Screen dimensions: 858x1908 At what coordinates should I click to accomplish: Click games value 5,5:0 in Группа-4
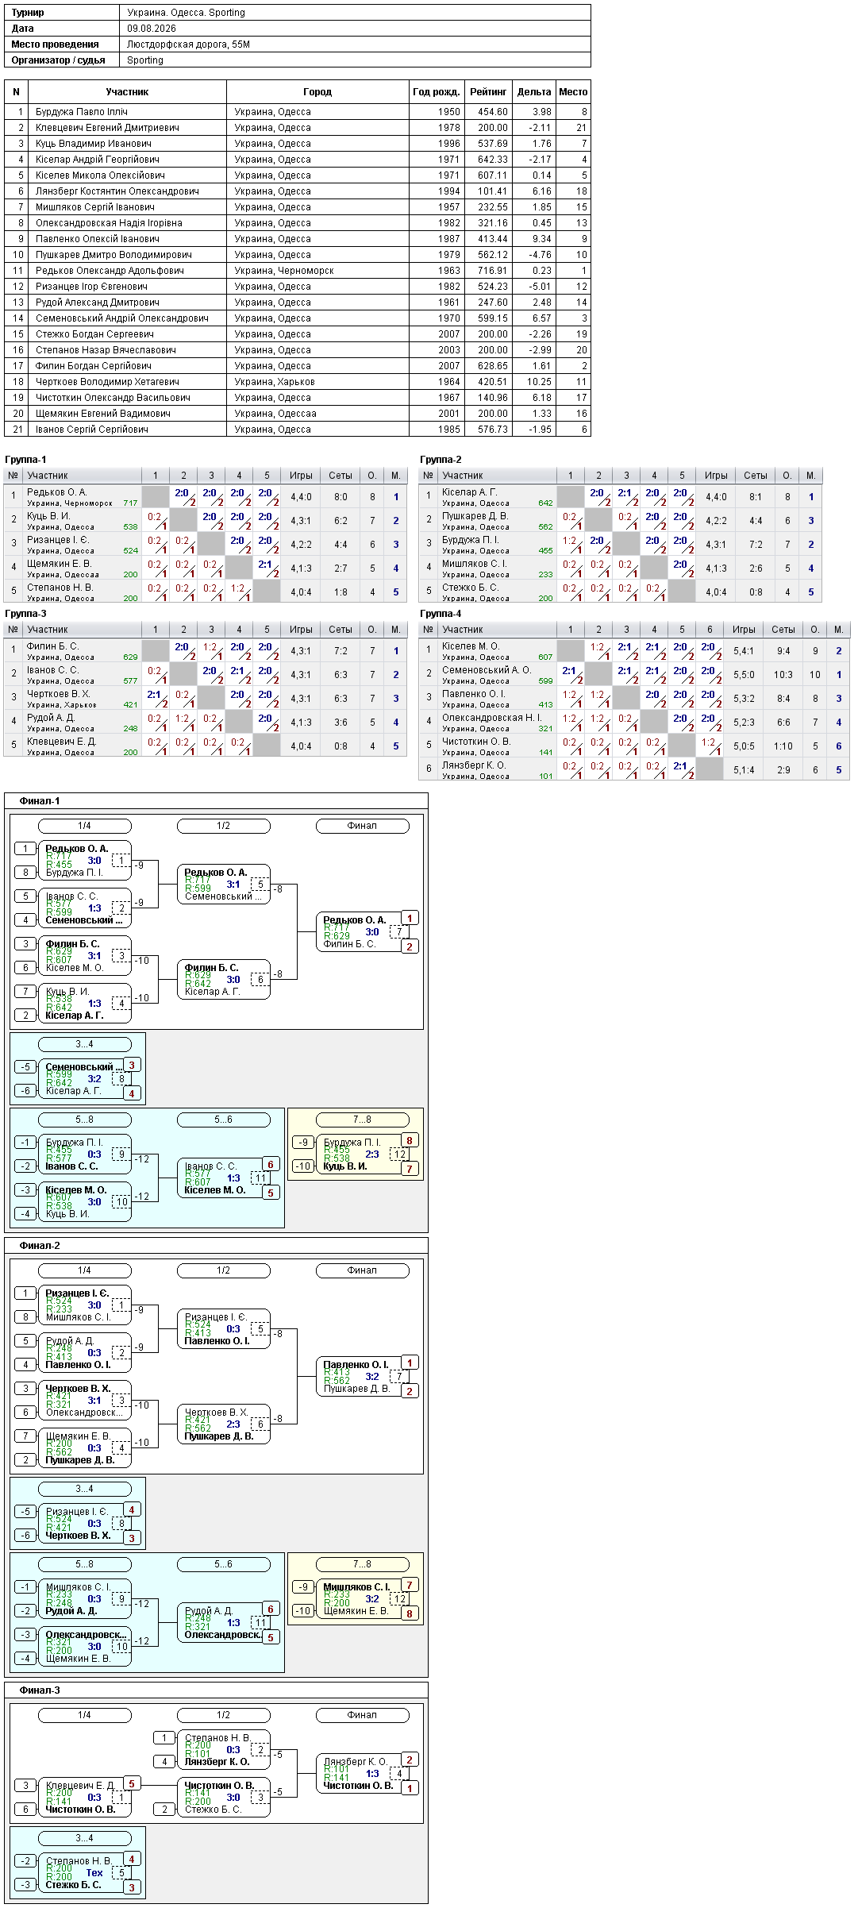(744, 675)
